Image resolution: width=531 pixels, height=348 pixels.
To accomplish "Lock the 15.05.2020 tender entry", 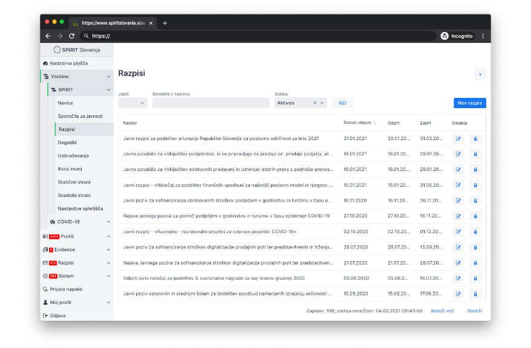I will click(475, 294).
